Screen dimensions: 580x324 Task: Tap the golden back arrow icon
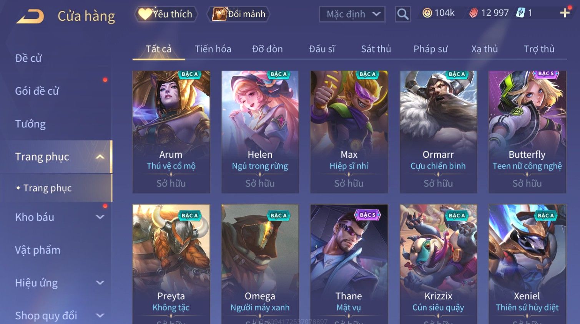coord(30,17)
